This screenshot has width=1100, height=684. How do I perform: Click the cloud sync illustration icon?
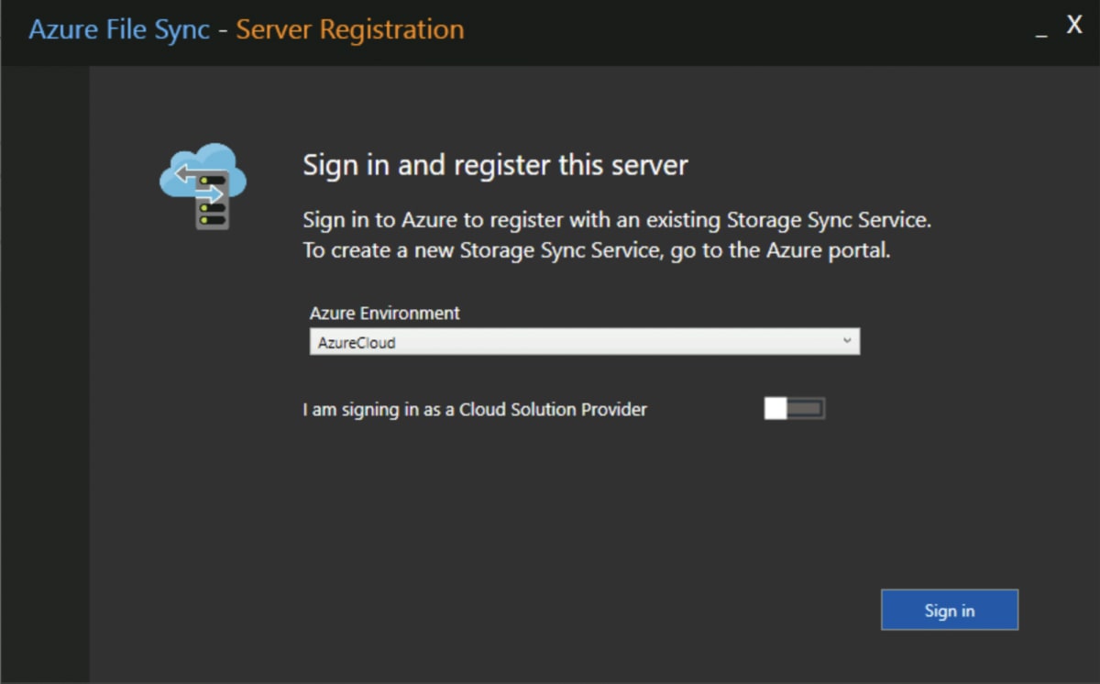(x=203, y=183)
